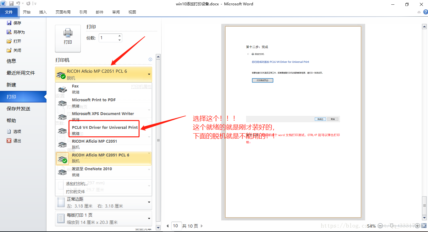Click the print preview page thumbnail

293,122
